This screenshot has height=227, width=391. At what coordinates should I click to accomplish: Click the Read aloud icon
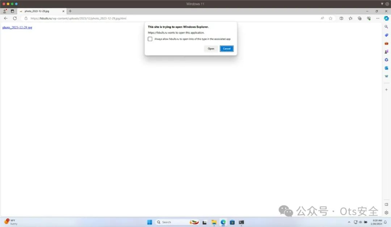tap(323, 18)
